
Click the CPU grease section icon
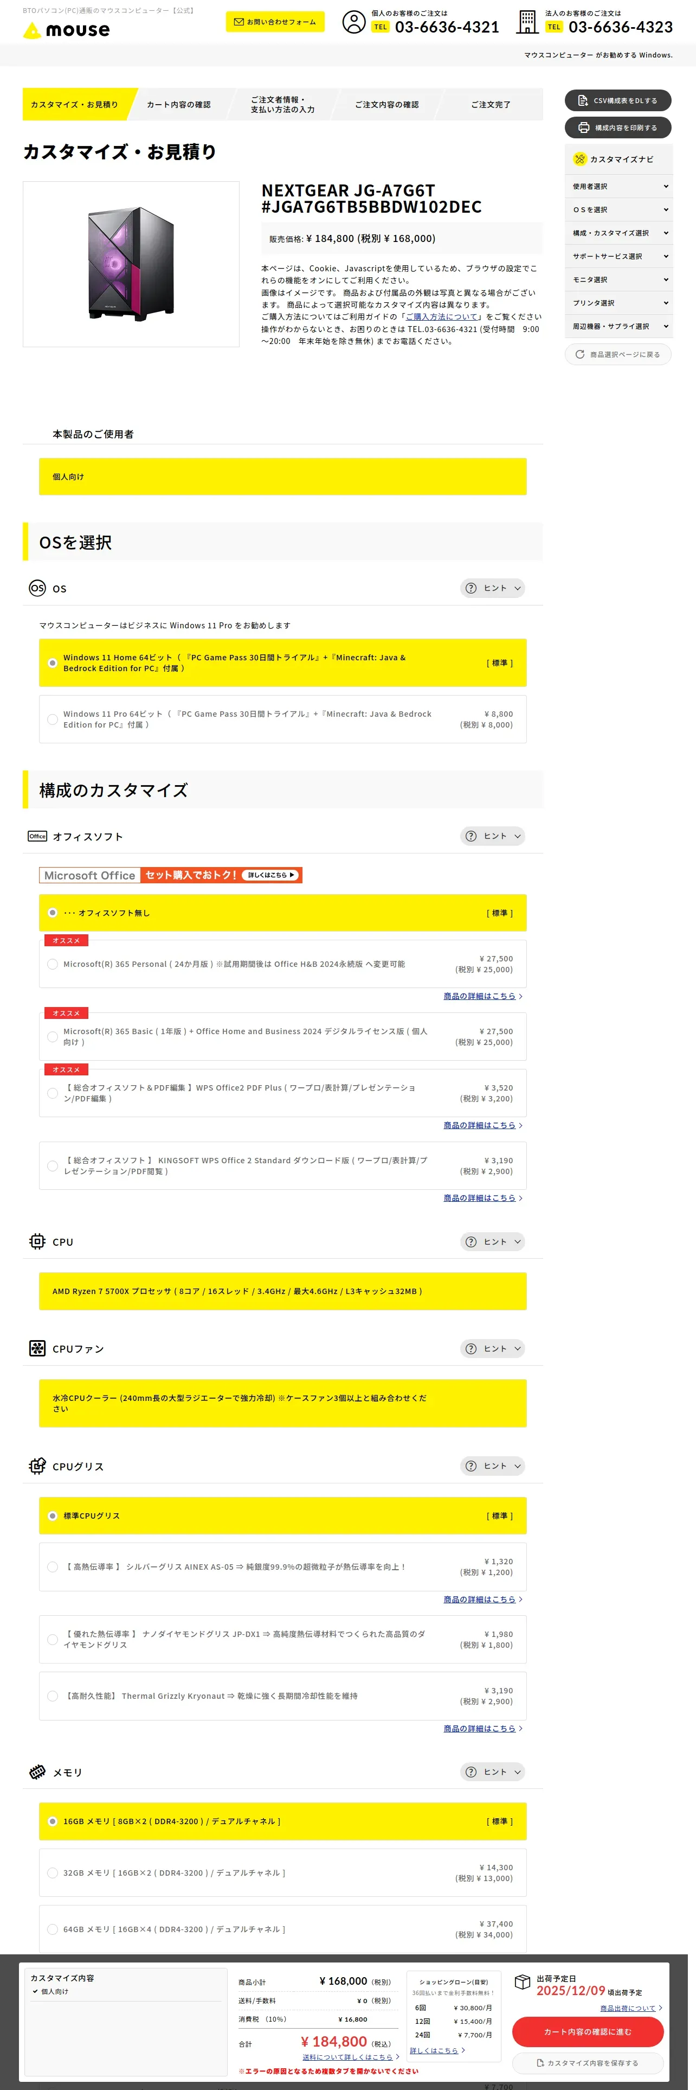click(x=37, y=1465)
